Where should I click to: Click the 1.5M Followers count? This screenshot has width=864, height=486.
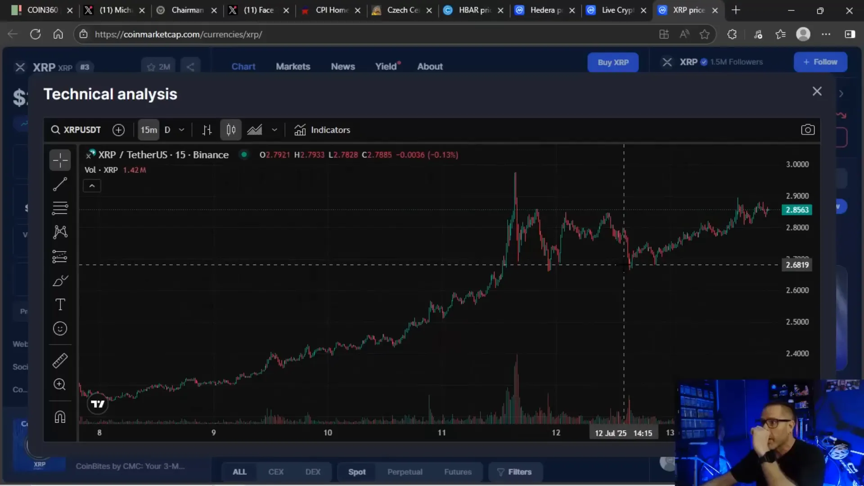pyautogui.click(x=737, y=62)
